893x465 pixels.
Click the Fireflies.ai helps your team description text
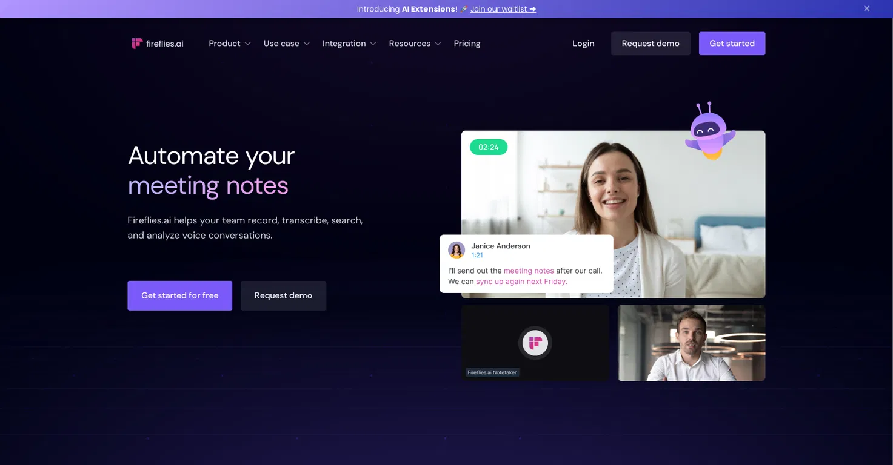(245, 228)
